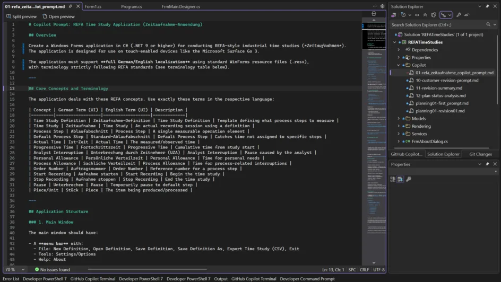Pin the 01-refa_zeita prompt.md document tab
This screenshot has height=282, width=501.
(x=70, y=6)
